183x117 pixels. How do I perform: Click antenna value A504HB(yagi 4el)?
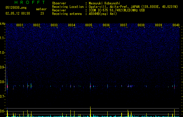point(103,14)
